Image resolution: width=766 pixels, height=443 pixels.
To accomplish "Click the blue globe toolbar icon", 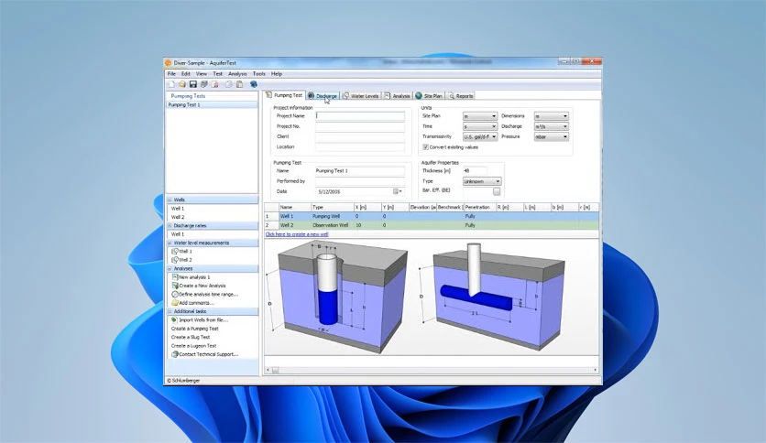I will [254, 84].
